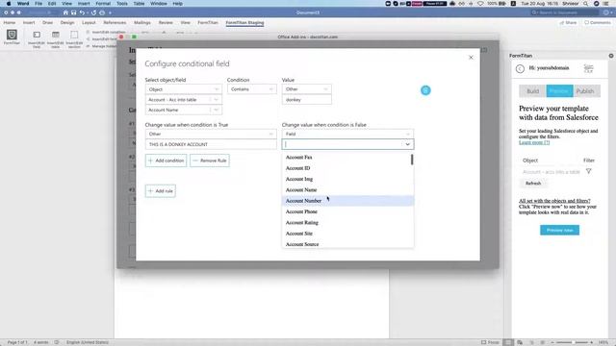The image size is (616, 346).
Task: Click the FormTitan panel info icon
Action: tap(611, 56)
